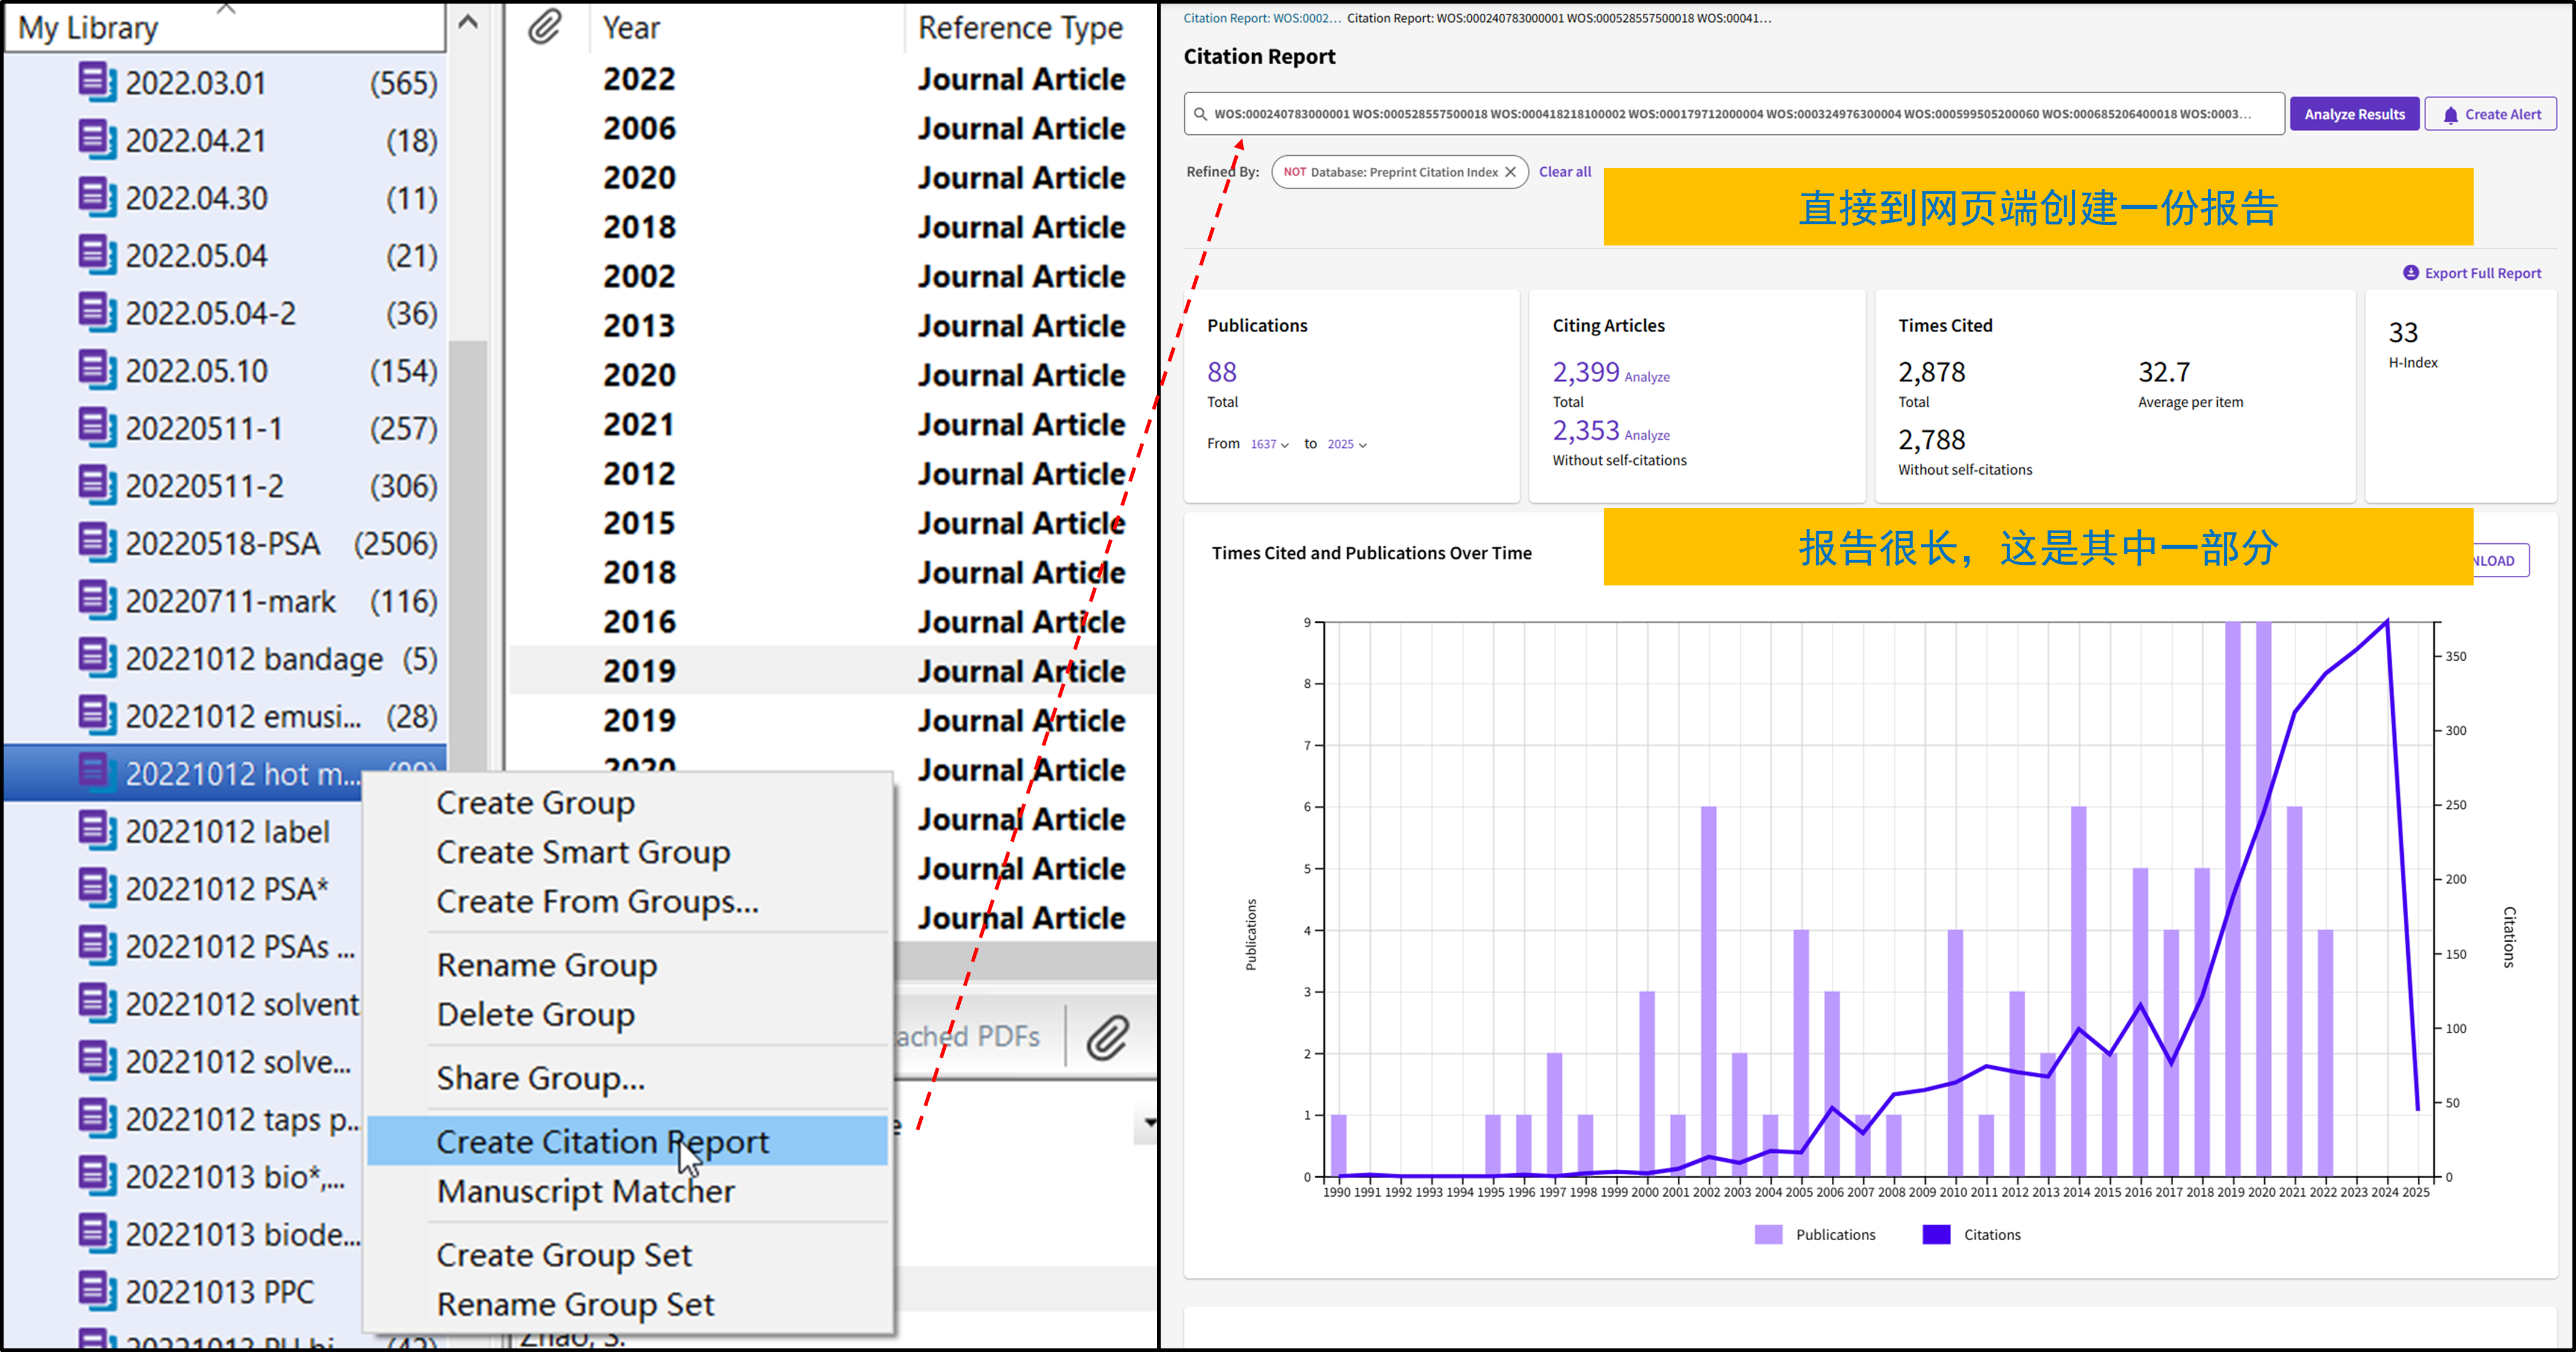The height and width of the screenshot is (1352, 2576).
Task: Open the Export Full Report link
Action: [x=2471, y=273]
